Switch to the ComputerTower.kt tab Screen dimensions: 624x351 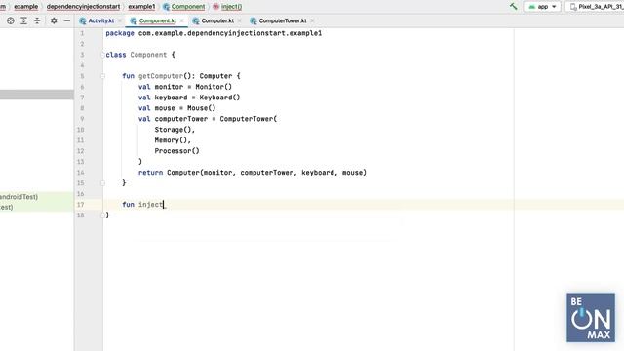coord(283,20)
